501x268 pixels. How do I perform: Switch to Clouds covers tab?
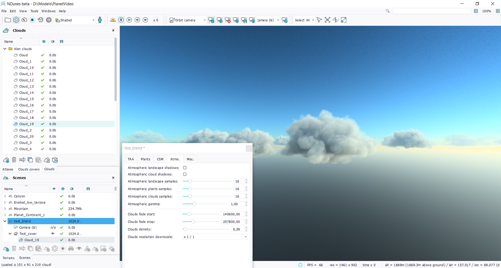point(29,169)
